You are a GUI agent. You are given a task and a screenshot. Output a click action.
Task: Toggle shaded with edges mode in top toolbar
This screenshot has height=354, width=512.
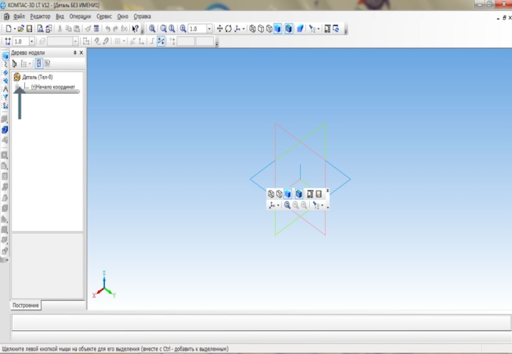tap(289, 29)
